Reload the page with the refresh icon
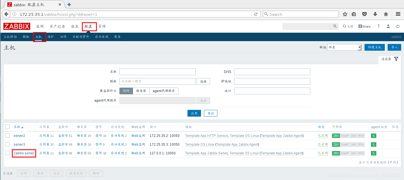 256,14
